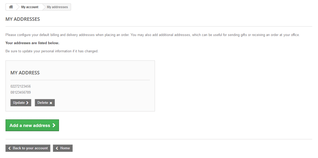Click the 'Be sure to update' reminder text

(x=52, y=51)
